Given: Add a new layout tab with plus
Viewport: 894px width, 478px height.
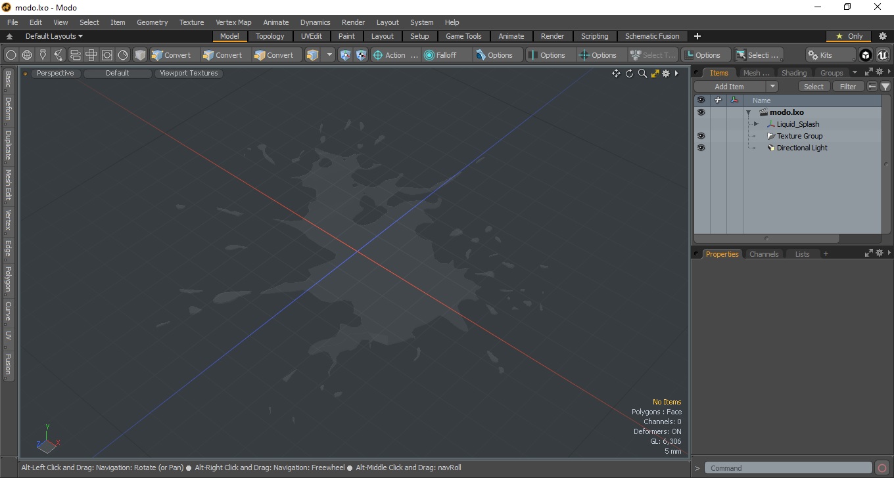Looking at the screenshot, I should tap(697, 36).
